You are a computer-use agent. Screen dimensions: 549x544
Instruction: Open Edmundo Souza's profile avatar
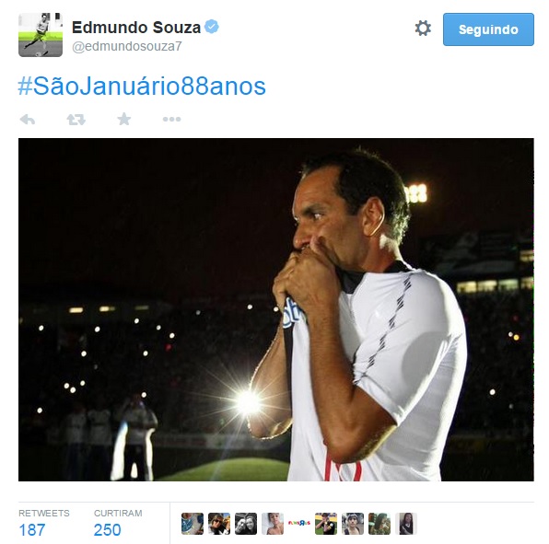[x=41, y=35]
